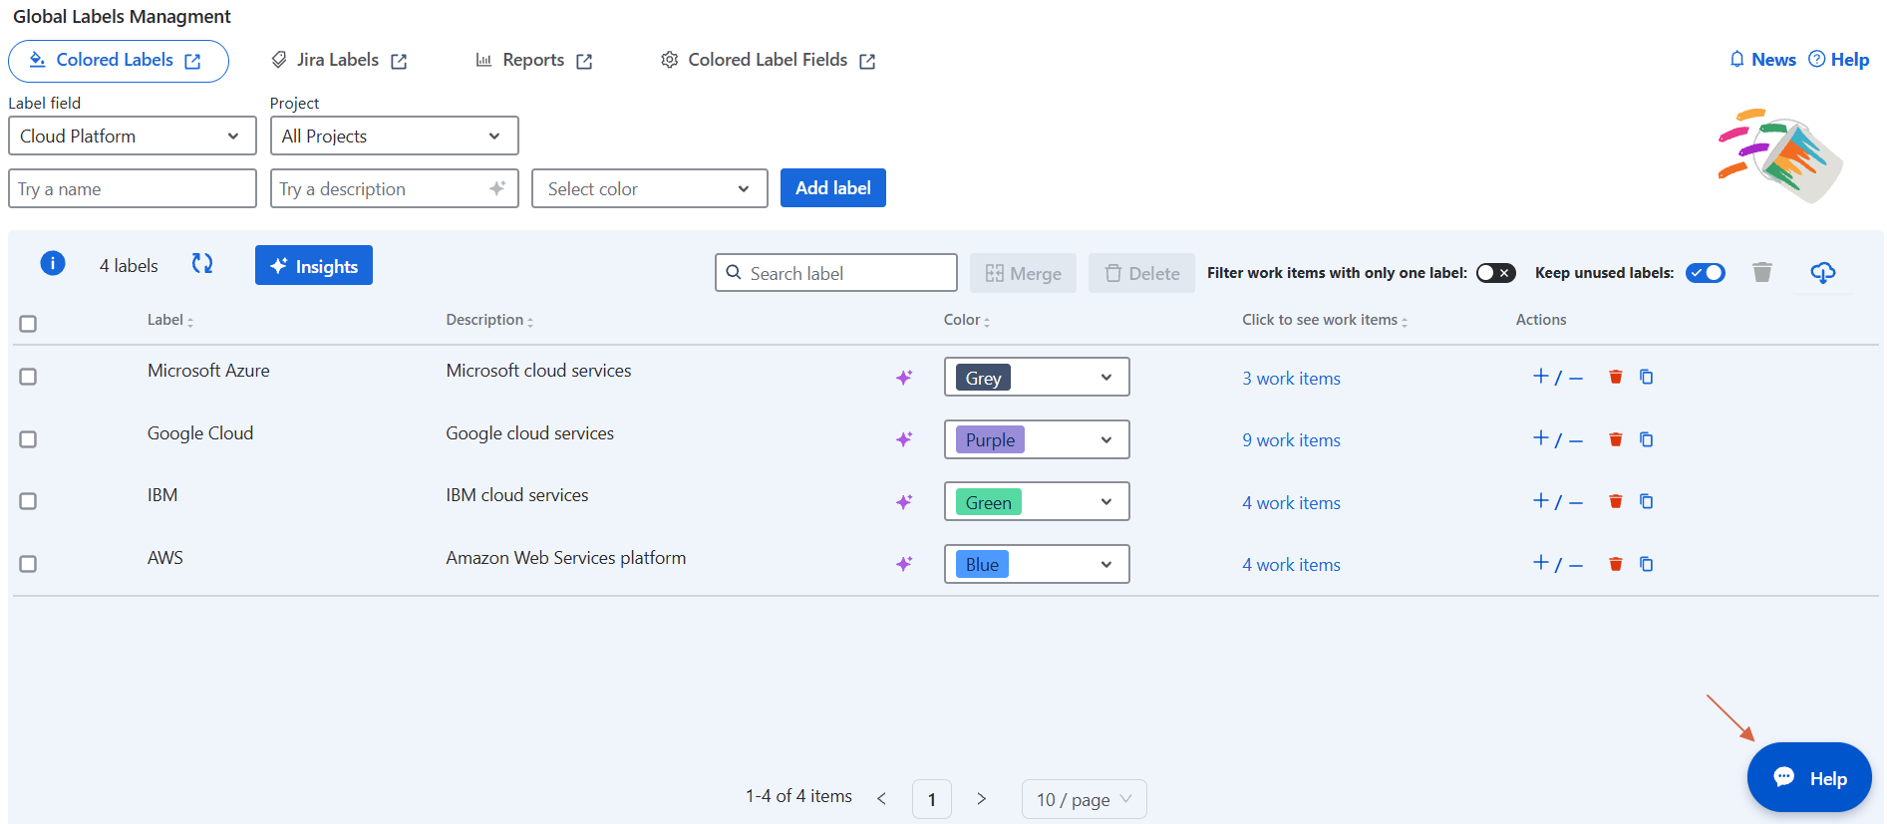The width and height of the screenshot is (1887, 824).
Task: Check the select-all labels checkbox
Action: [28, 324]
